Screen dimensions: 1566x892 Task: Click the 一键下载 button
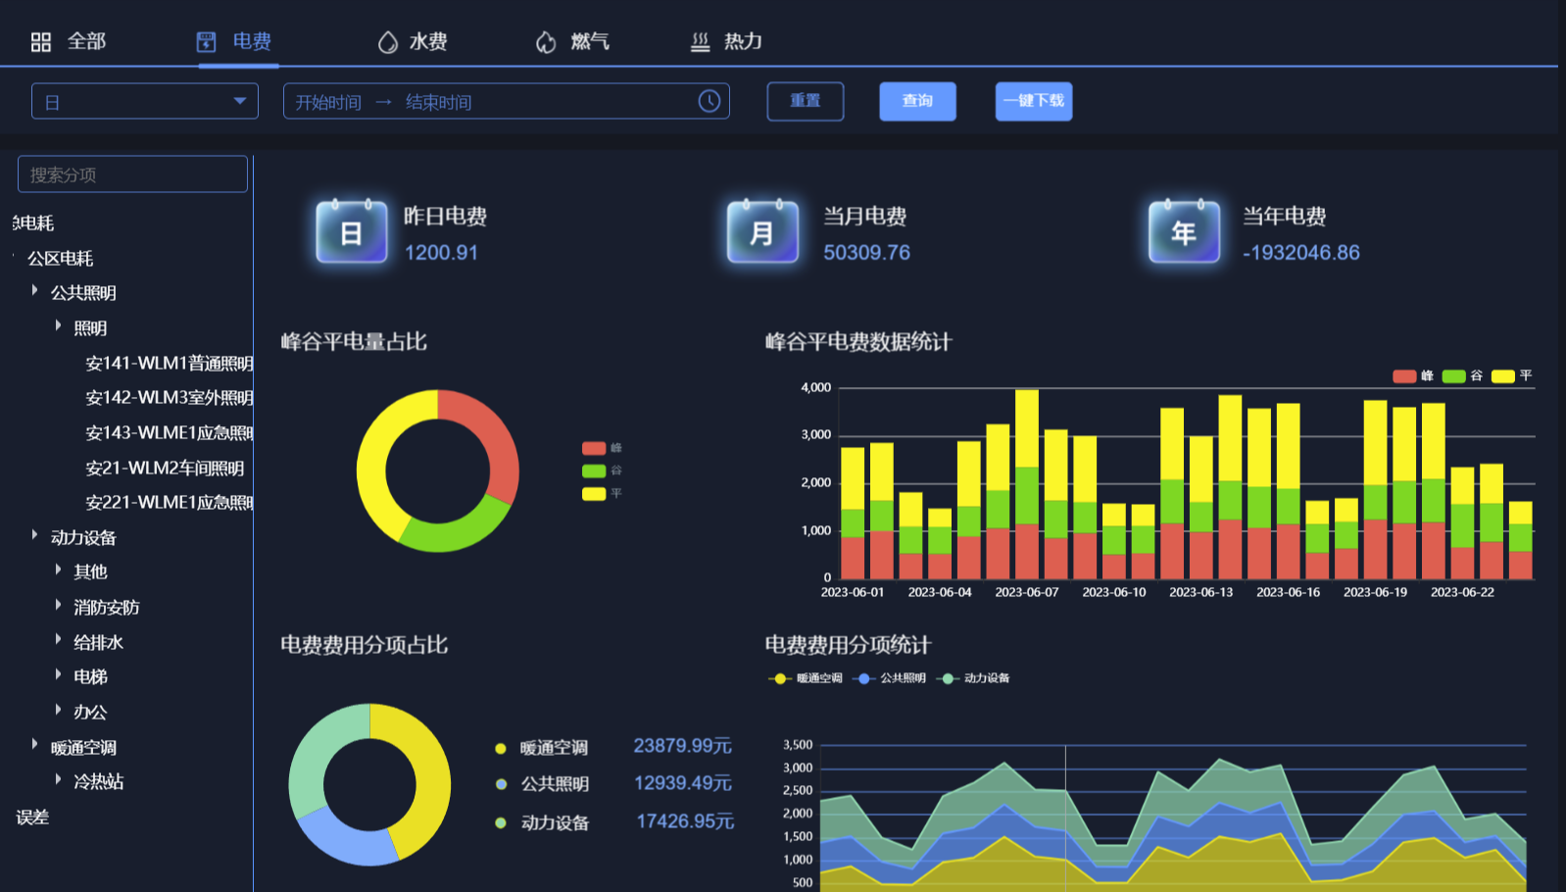coord(1033,101)
